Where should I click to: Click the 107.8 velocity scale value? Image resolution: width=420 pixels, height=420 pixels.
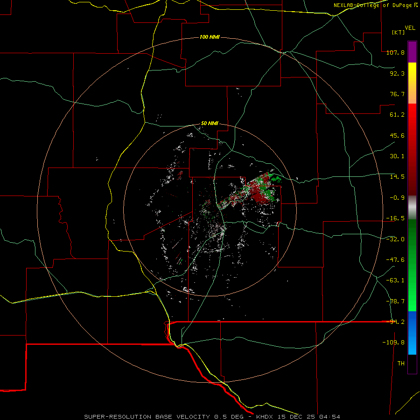point(395,52)
